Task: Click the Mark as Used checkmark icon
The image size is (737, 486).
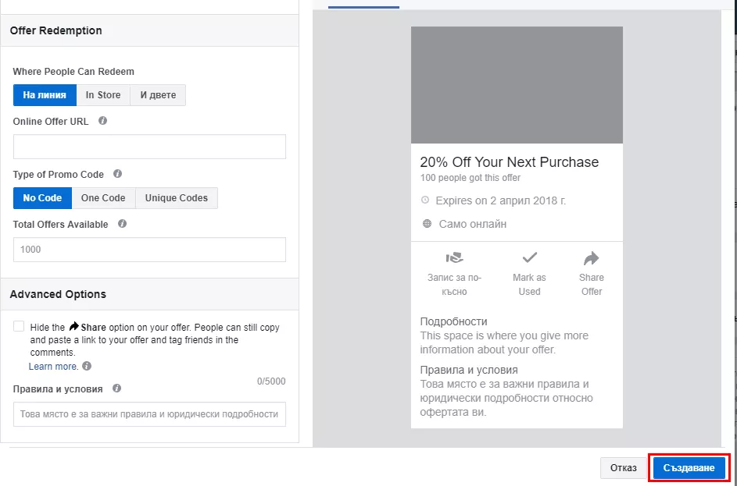Action: [x=530, y=257]
